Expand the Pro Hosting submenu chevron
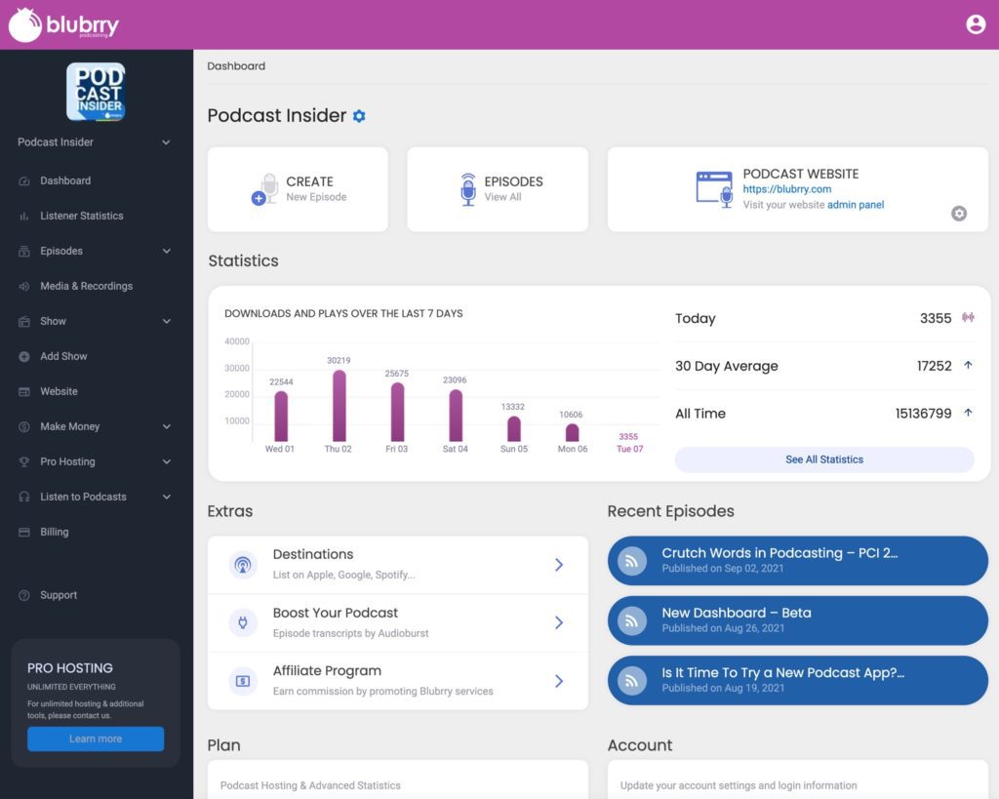The image size is (999, 799). (166, 461)
